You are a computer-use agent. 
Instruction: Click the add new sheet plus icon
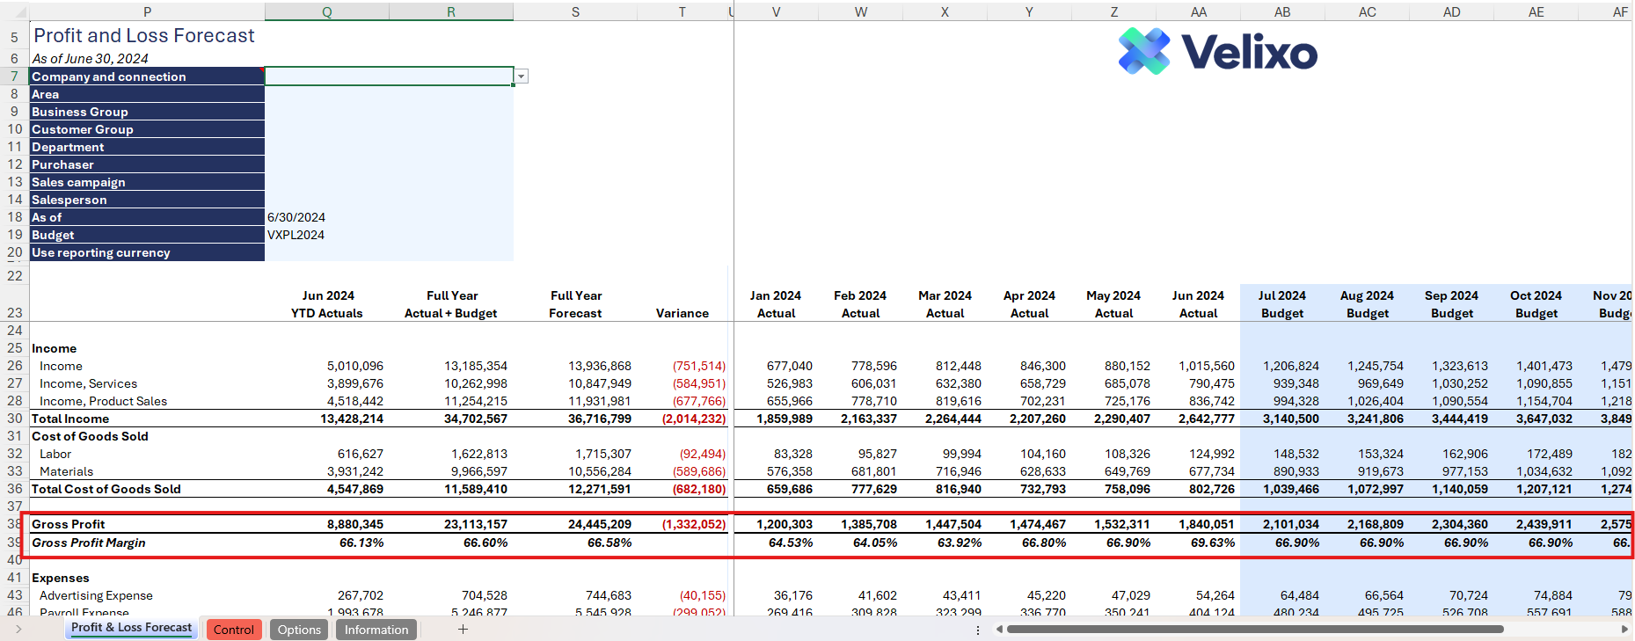(463, 629)
